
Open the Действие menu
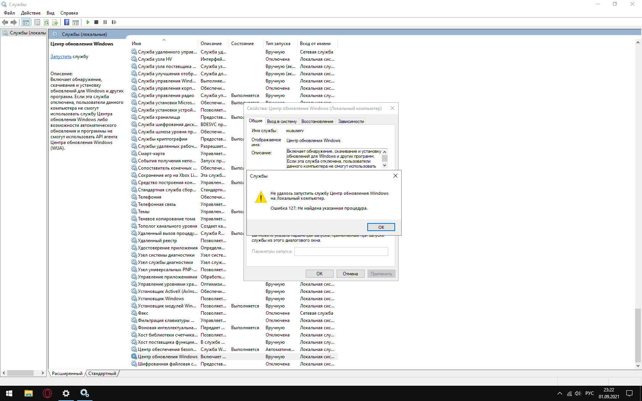[31, 13]
